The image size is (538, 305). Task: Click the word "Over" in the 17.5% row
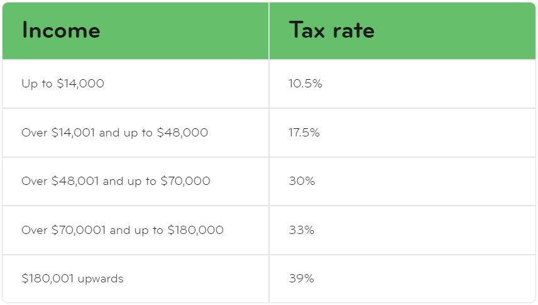click(x=34, y=133)
